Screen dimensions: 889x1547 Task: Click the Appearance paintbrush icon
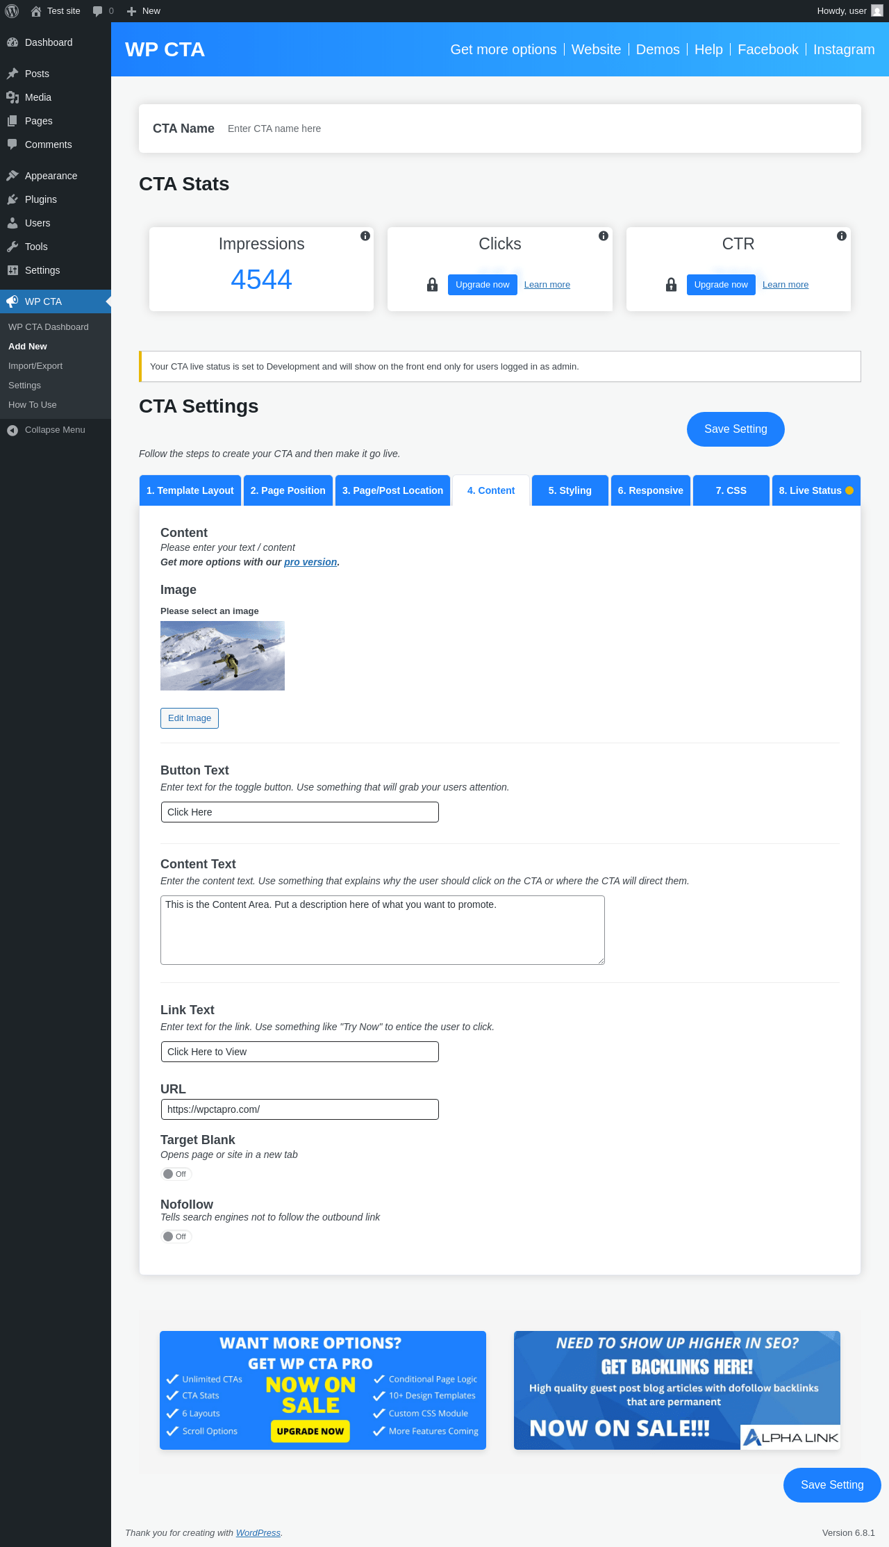(13, 176)
